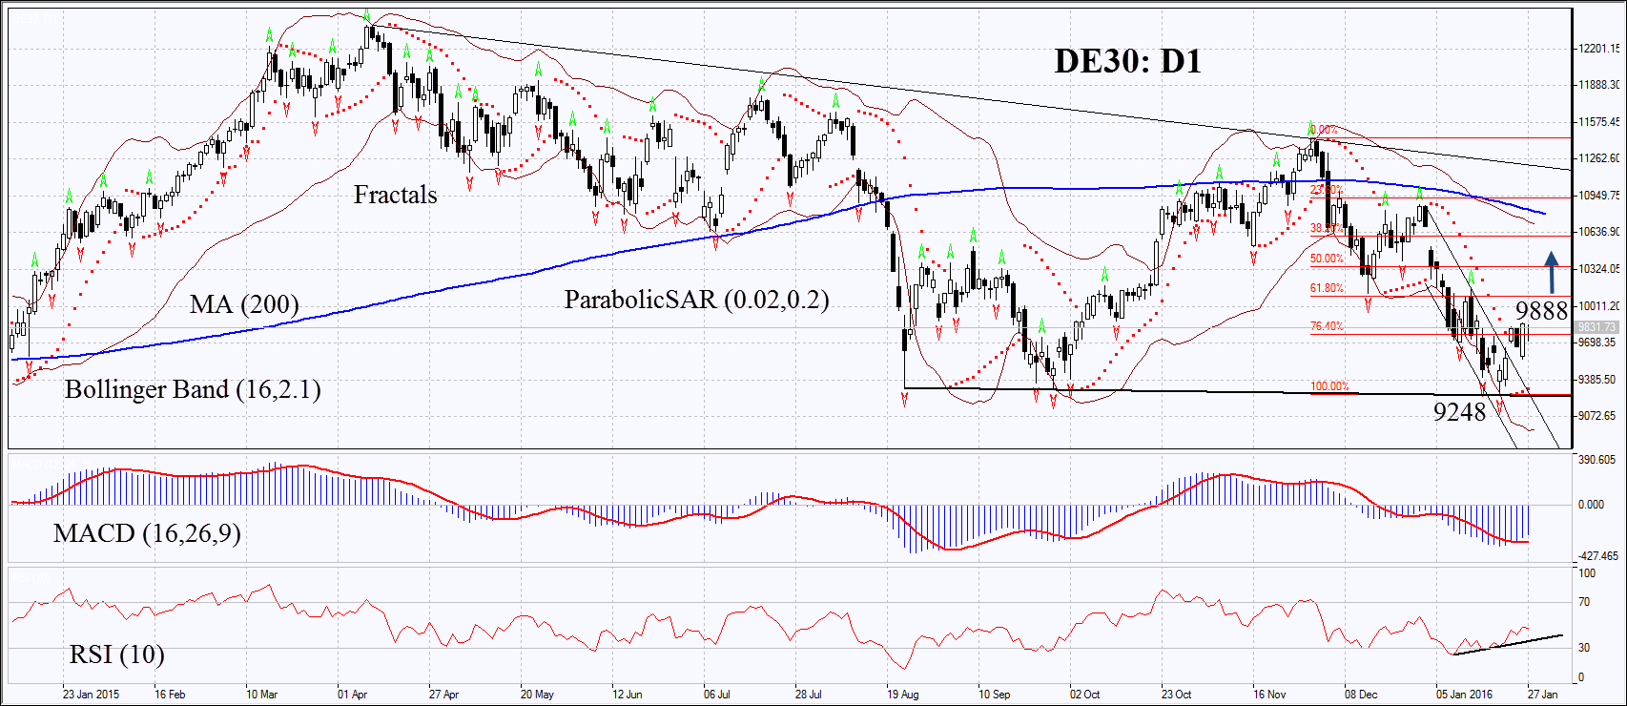The height and width of the screenshot is (706, 1627).
Task: Click the 01 Apr date label
Action: [x=352, y=694]
